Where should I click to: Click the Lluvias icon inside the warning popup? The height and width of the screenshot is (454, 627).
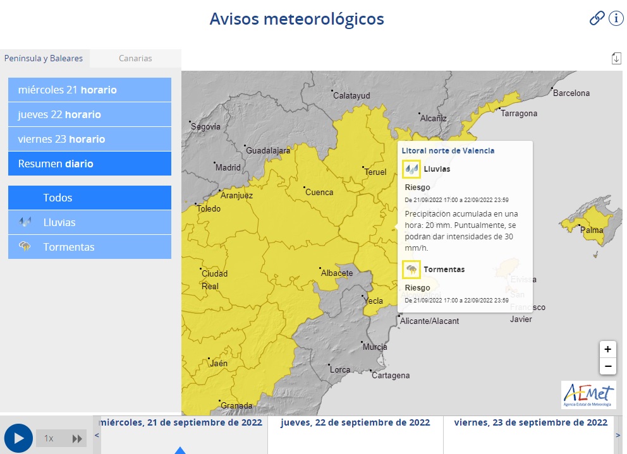(x=411, y=169)
